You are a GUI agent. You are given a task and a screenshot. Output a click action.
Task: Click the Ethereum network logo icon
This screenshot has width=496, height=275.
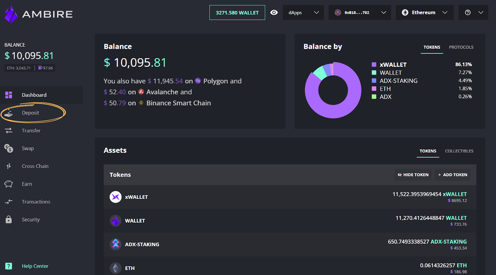[x=405, y=13]
